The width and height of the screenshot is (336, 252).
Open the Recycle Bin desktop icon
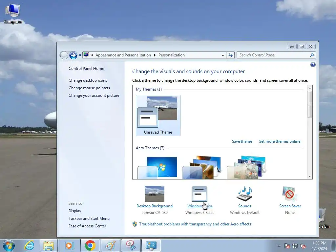(324, 218)
